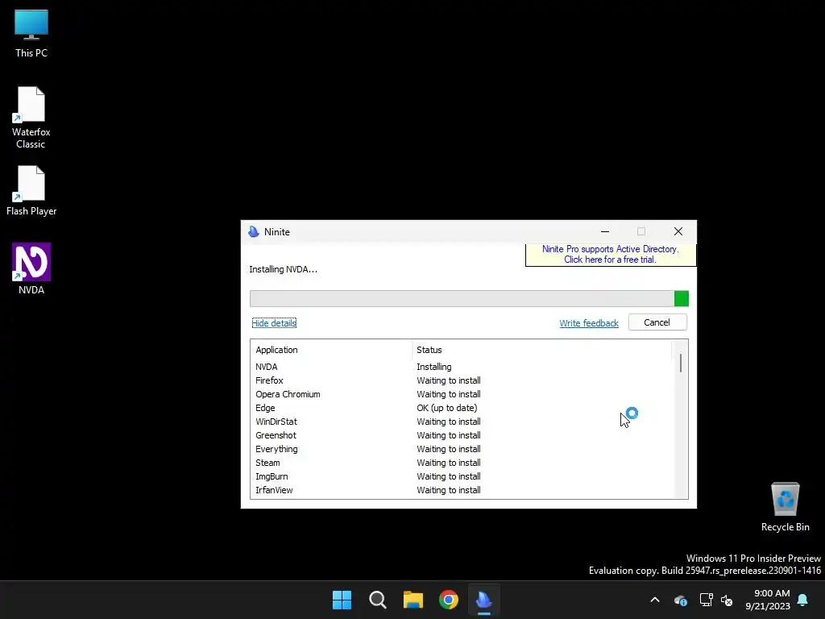Show hidden system tray icons
Image resolution: width=825 pixels, height=619 pixels.
pyautogui.click(x=655, y=600)
